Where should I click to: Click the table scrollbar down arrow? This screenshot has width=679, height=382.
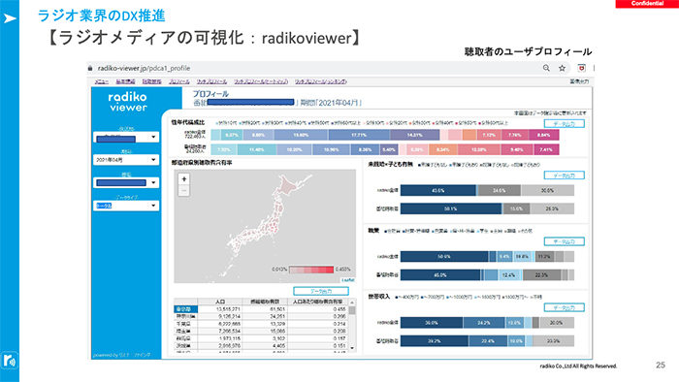(x=352, y=348)
